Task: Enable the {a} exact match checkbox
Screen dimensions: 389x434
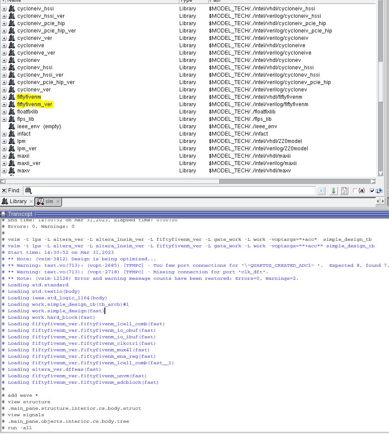Action: click(355, 191)
